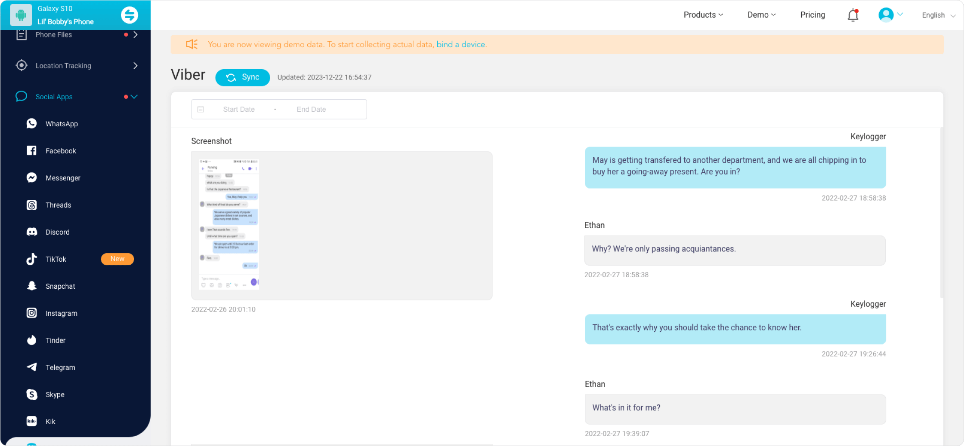This screenshot has height=446, width=964.
Task: Click the Skype icon
Action: coord(32,394)
